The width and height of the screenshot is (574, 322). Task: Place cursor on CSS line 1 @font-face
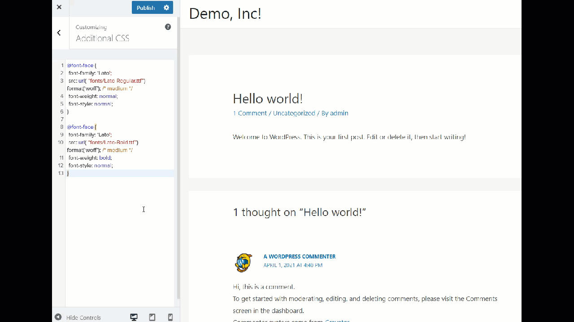[81, 65]
